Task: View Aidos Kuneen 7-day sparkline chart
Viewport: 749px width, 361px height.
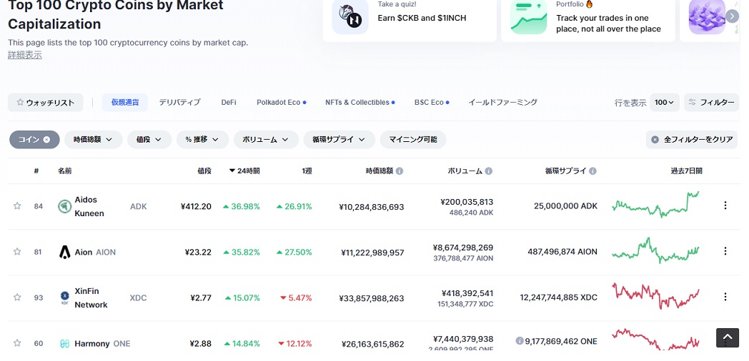Action: coord(655,204)
